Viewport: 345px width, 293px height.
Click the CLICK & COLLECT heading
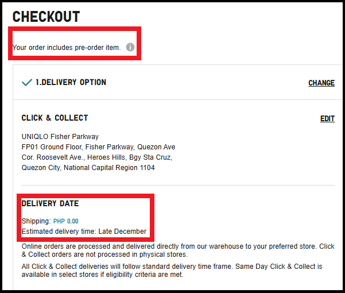click(55, 118)
